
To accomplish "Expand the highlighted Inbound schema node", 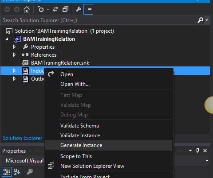I will [14, 71].
